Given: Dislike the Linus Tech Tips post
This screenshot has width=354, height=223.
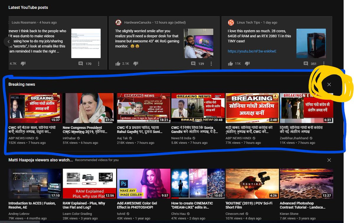Looking at the screenshot, I should [248, 64].
